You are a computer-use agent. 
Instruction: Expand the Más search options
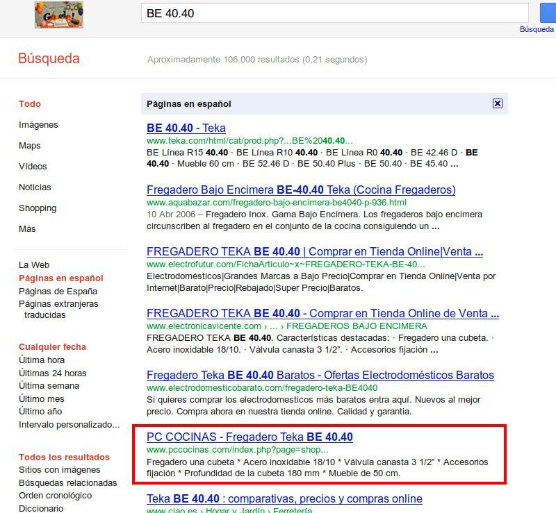tap(27, 229)
